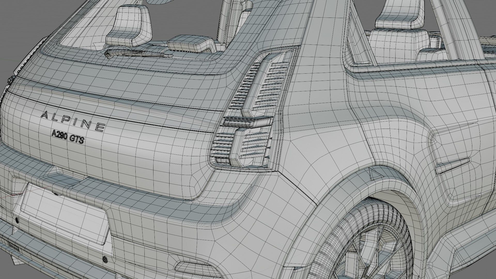The width and height of the screenshot is (496, 279).
Task: Click the rear door handle recess
Action: click(x=452, y=165)
